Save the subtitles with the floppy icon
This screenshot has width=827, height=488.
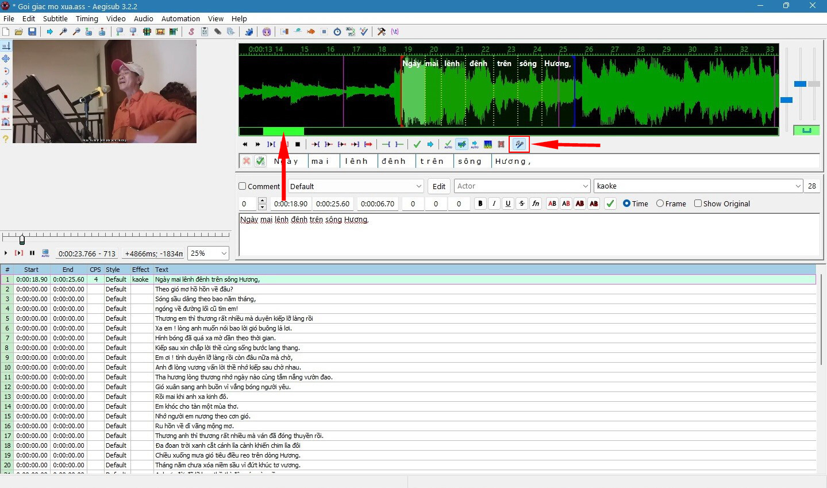pos(32,32)
